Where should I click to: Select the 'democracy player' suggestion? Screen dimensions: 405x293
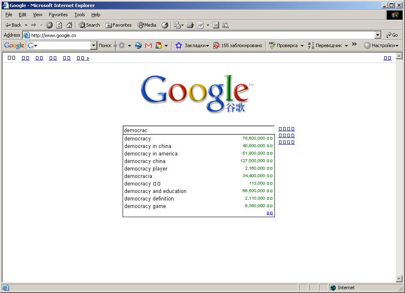point(199,168)
